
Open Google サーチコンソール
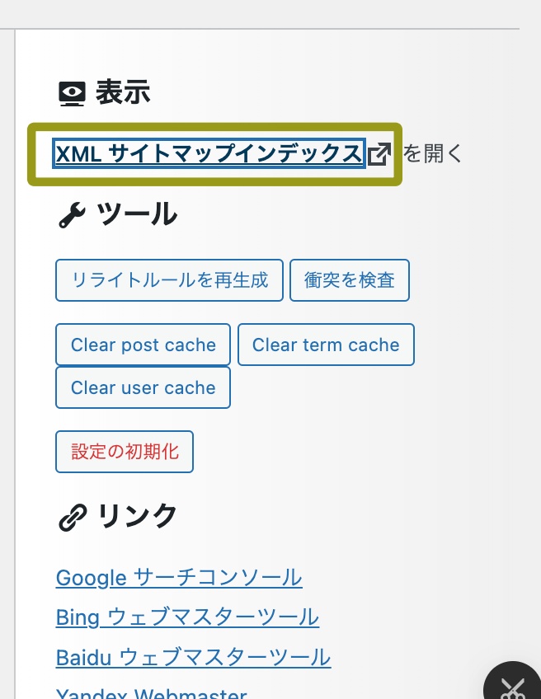[x=178, y=577]
